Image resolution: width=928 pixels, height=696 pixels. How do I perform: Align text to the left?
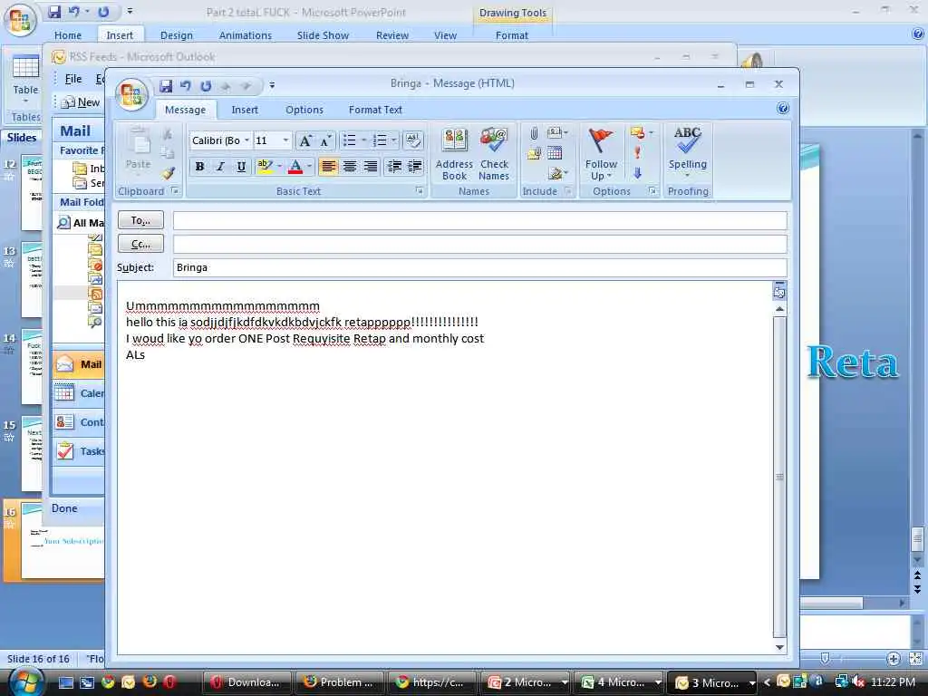click(328, 167)
